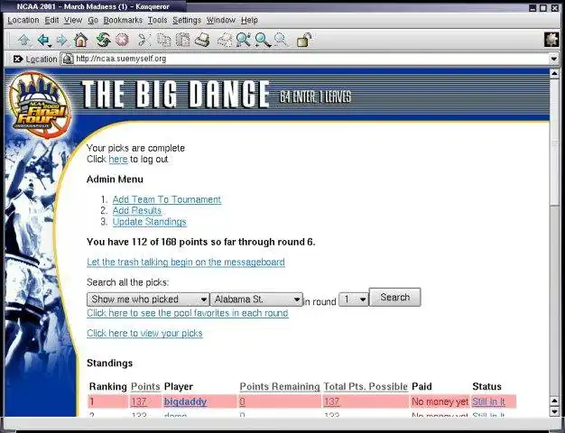The image size is (565, 433).
Task: Open Find with the magnifier icon
Action: pos(244,40)
